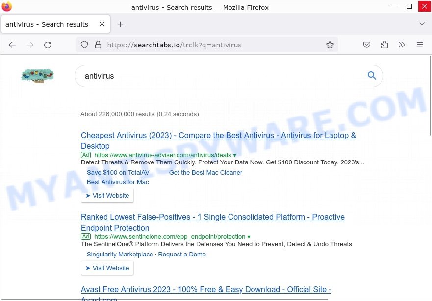Expand the arrow after the sentinelone URL
Image resolution: width=432 pixels, height=301 pixels.
[x=249, y=237]
